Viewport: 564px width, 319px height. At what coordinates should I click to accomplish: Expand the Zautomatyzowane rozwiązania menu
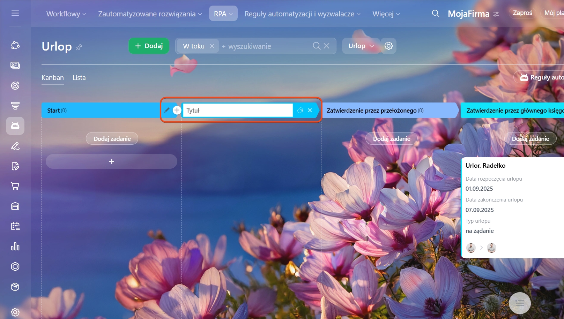coord(150,14)
